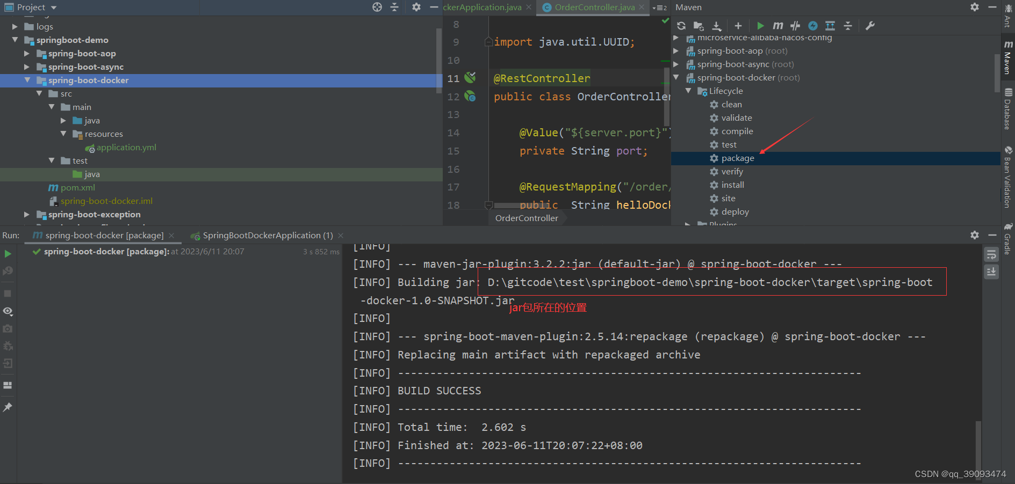Screen dimensions: 1015x484
Task: Open Run panel gear settings
Action: pyautogui.click(x=975, y=235)
